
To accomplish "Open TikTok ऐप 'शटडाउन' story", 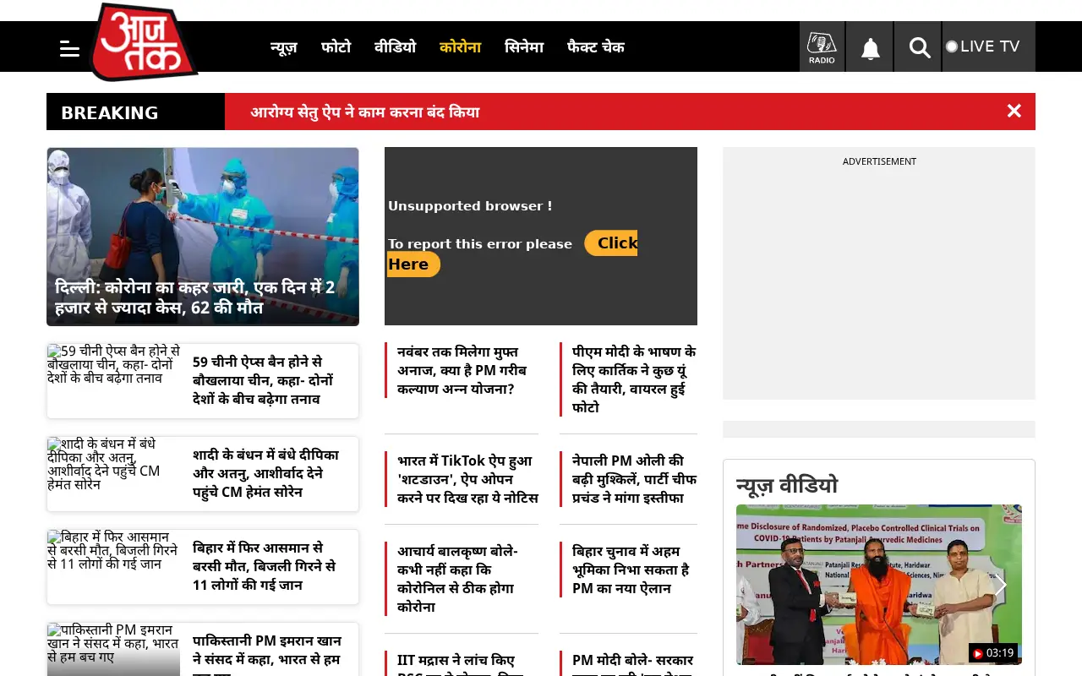I will (467, 479).
